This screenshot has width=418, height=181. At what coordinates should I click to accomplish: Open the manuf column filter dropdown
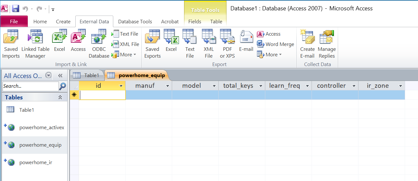pyautogui.click(x=168, y=86)
